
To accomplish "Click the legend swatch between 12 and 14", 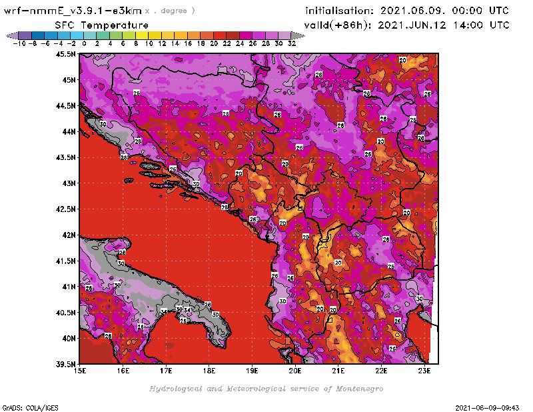I will click(x=168, y=35).
